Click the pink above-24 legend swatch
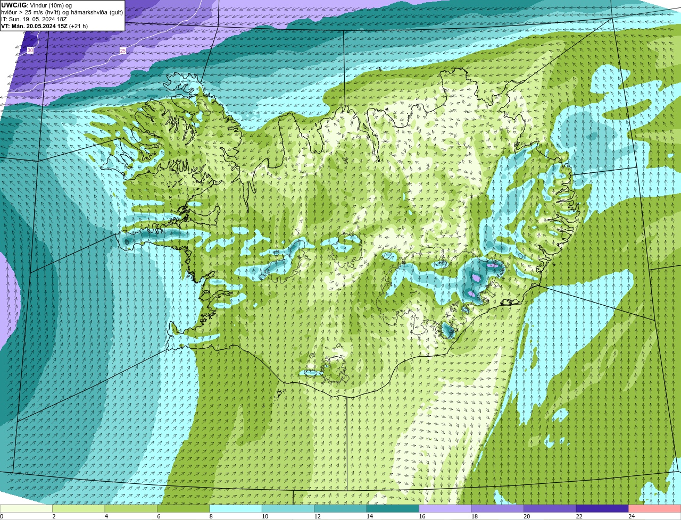Viewport: 681px width, 520px height. [655, 509]
